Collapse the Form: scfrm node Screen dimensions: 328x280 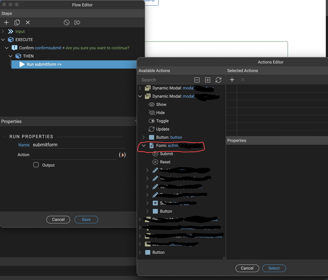point(143,145)
